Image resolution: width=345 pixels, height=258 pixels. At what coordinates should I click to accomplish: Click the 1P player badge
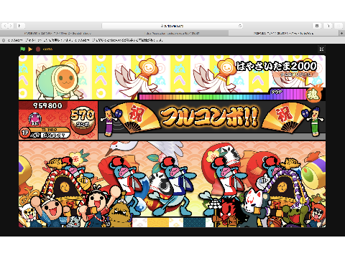pyautogui.click(x=25, y=133)
